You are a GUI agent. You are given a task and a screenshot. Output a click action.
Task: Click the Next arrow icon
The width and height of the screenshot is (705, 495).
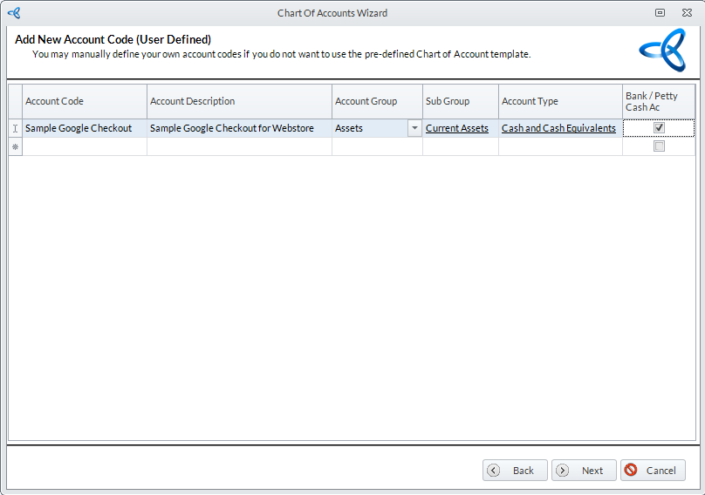click(x=562, y=471)
